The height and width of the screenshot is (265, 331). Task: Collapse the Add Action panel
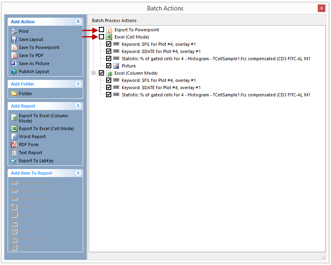[x=78, y=22]
